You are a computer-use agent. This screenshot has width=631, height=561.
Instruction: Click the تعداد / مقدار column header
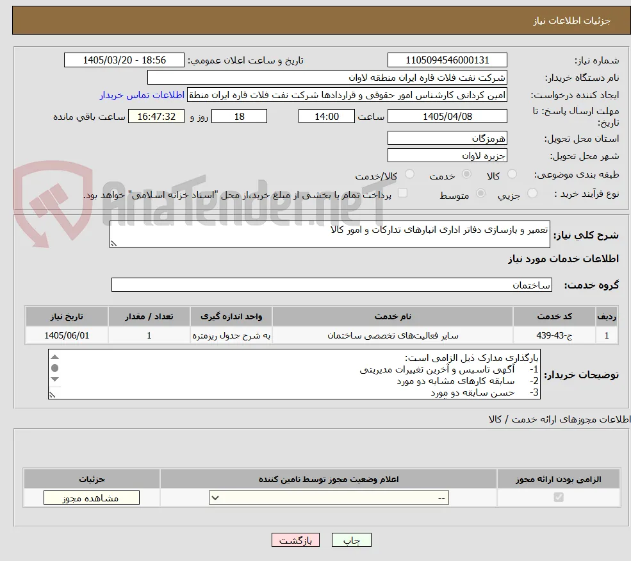(x=149, y=317)
